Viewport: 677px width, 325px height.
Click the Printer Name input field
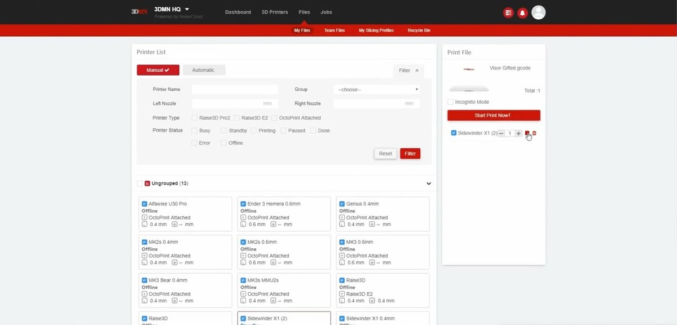tap(235, 89)
